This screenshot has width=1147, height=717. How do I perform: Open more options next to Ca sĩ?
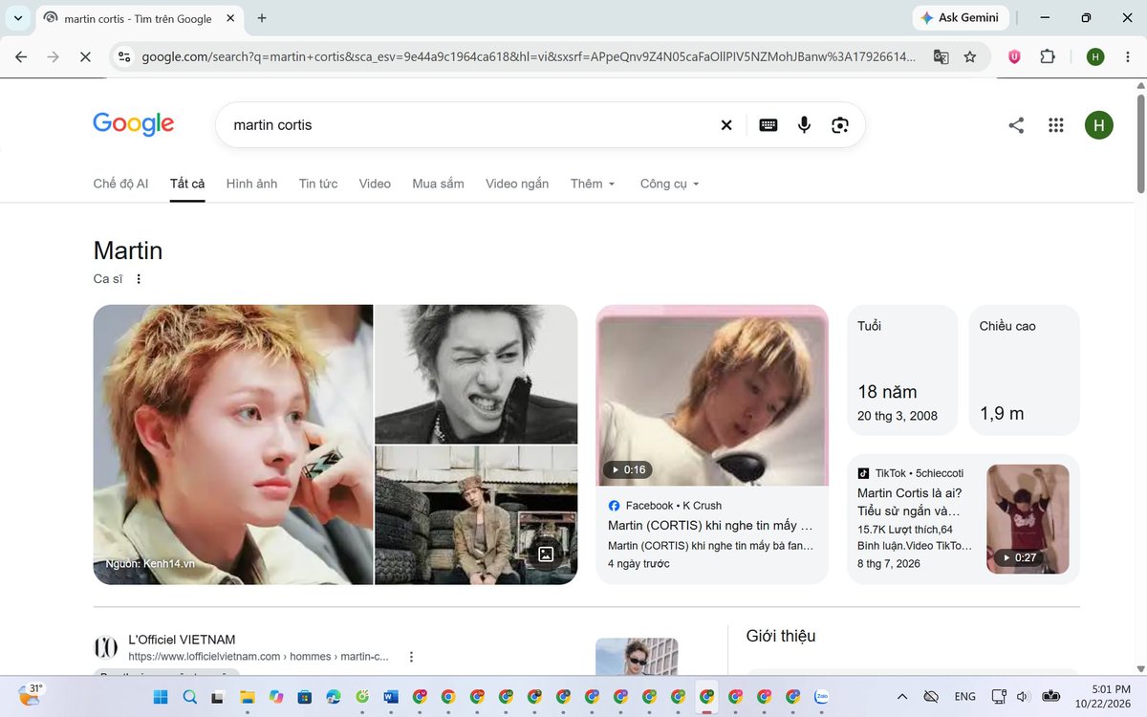[139, 279]
